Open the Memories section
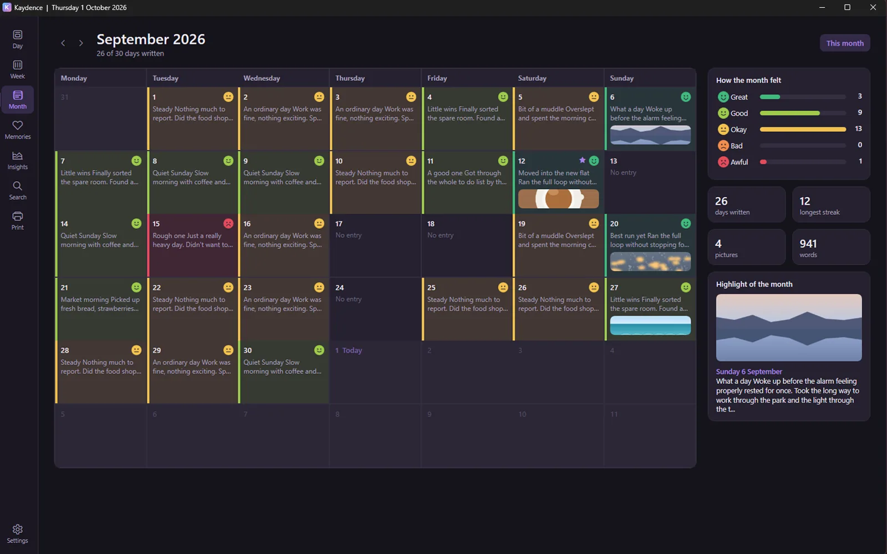This screenshot has height=554, width=887. point(18,130)
